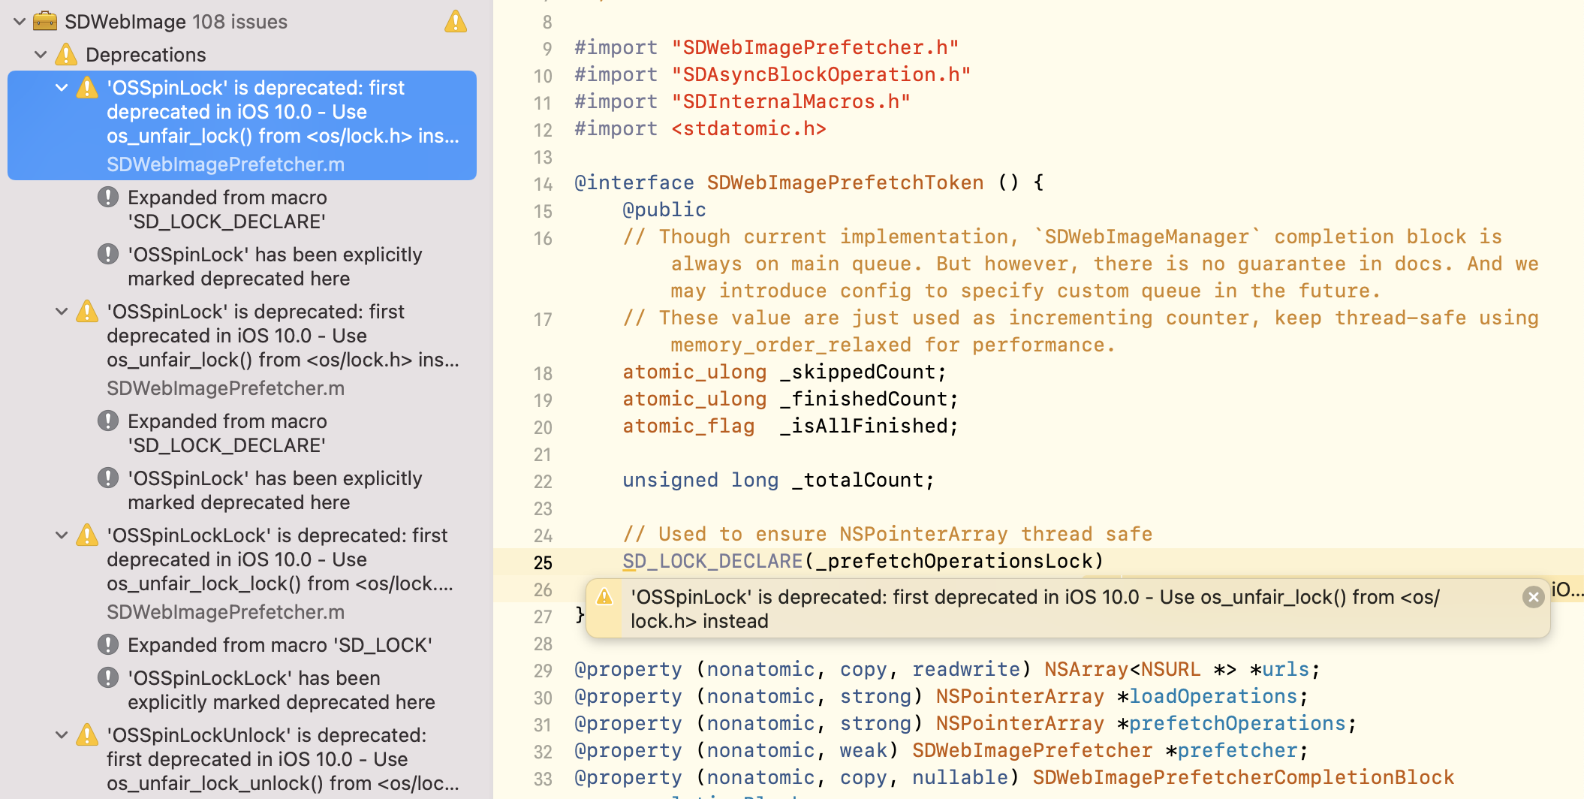Screen dimensions: 1584x799
Task: Select the 'OSSpinLockLock' is deprecated issue
Action: click(x=278, y=559)
